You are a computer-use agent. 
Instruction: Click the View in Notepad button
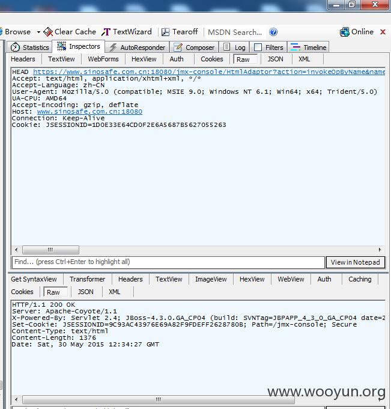coord(356,262)
